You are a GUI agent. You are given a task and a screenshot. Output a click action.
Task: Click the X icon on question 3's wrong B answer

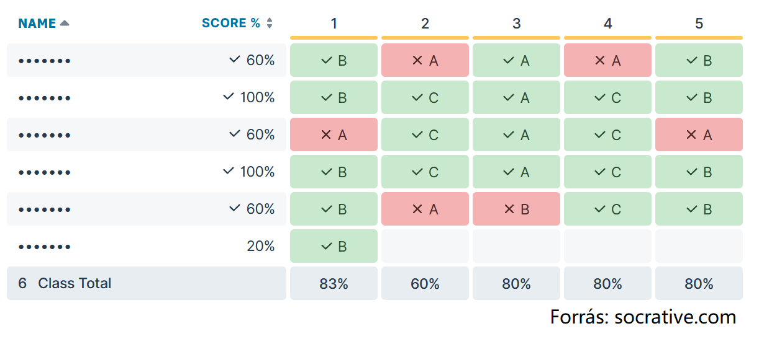[509, 209]
